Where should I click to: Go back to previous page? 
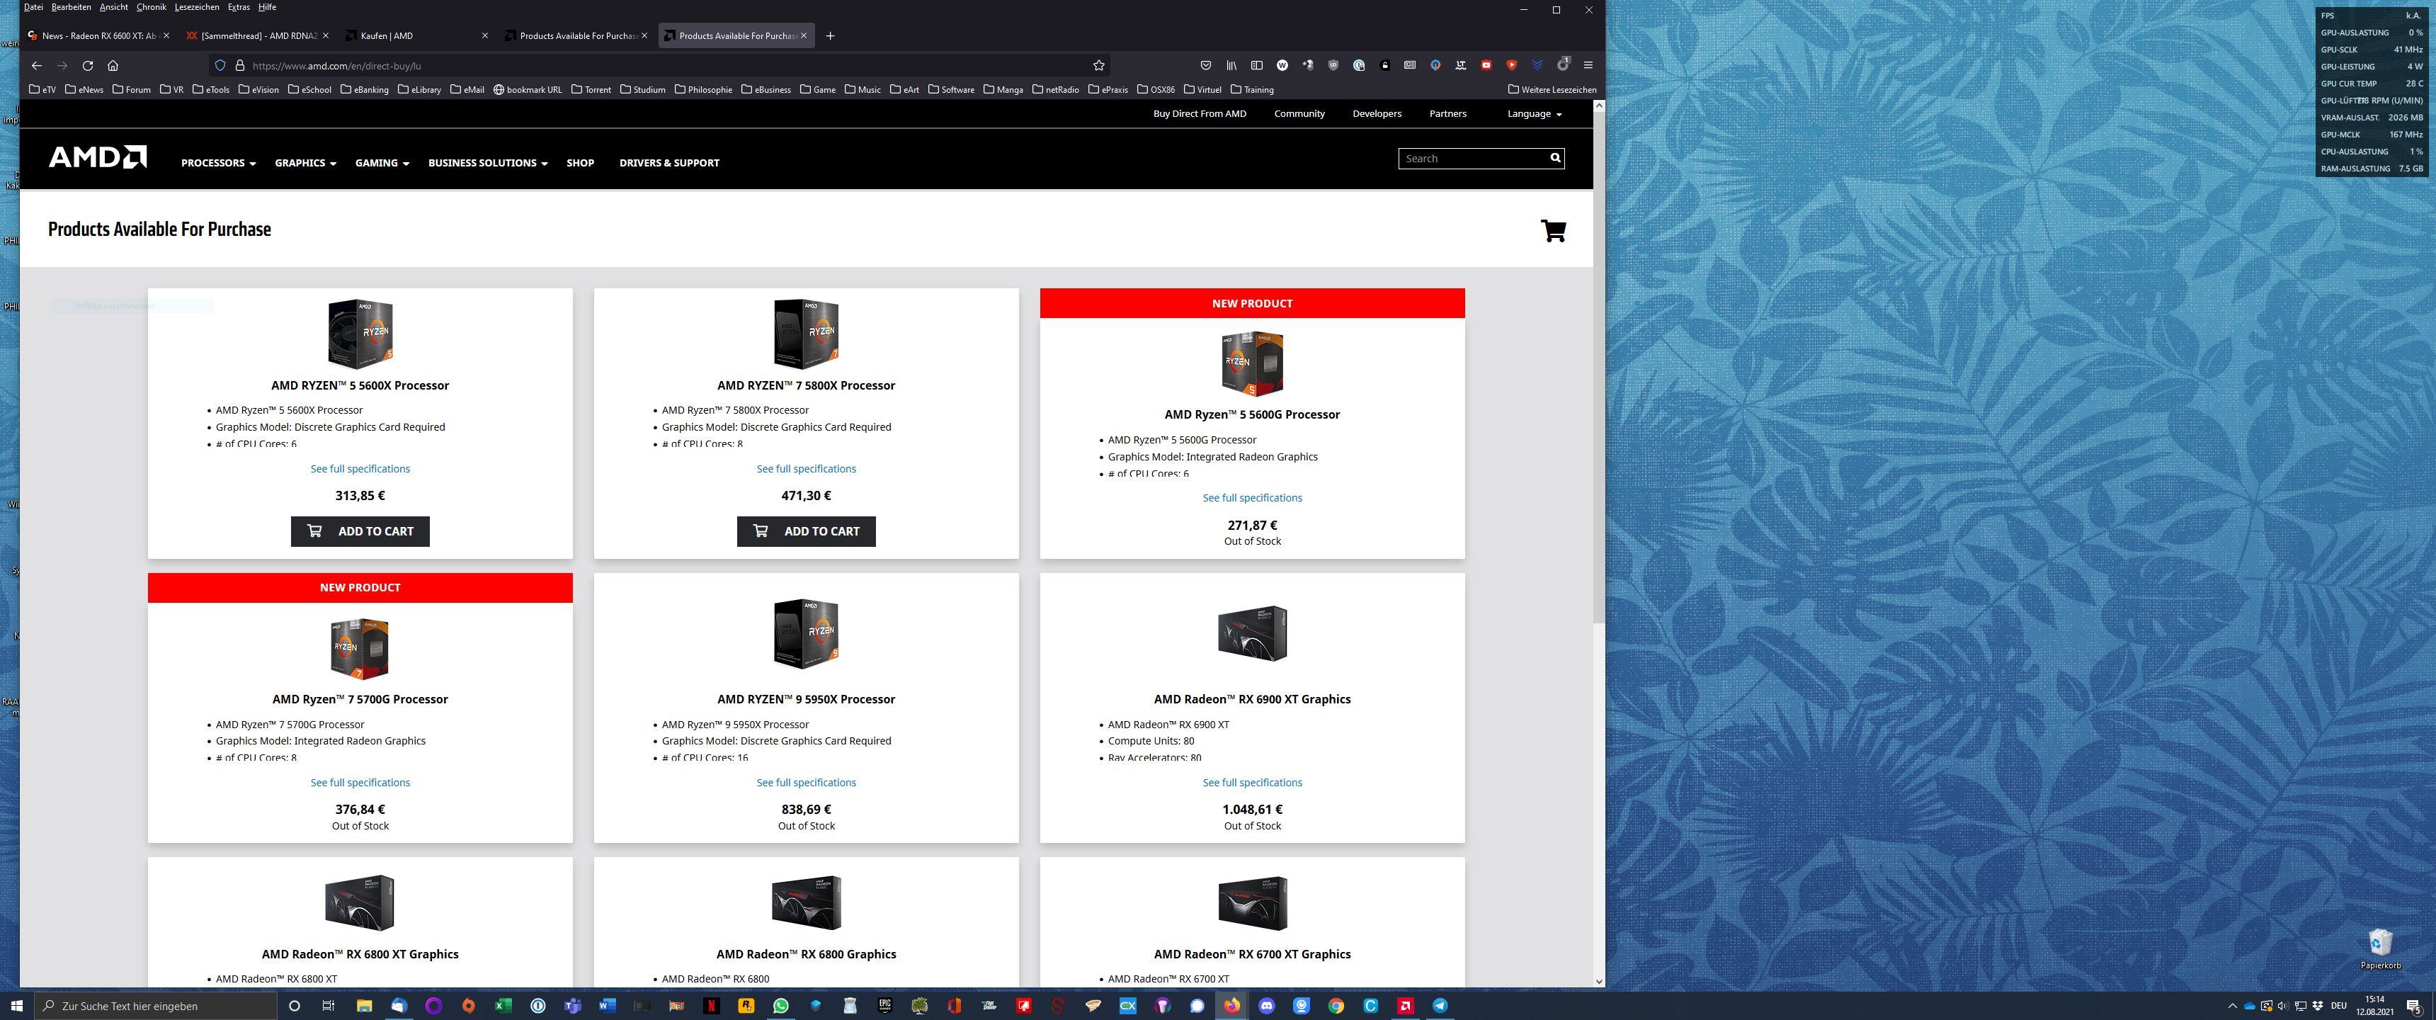point(36,65)
